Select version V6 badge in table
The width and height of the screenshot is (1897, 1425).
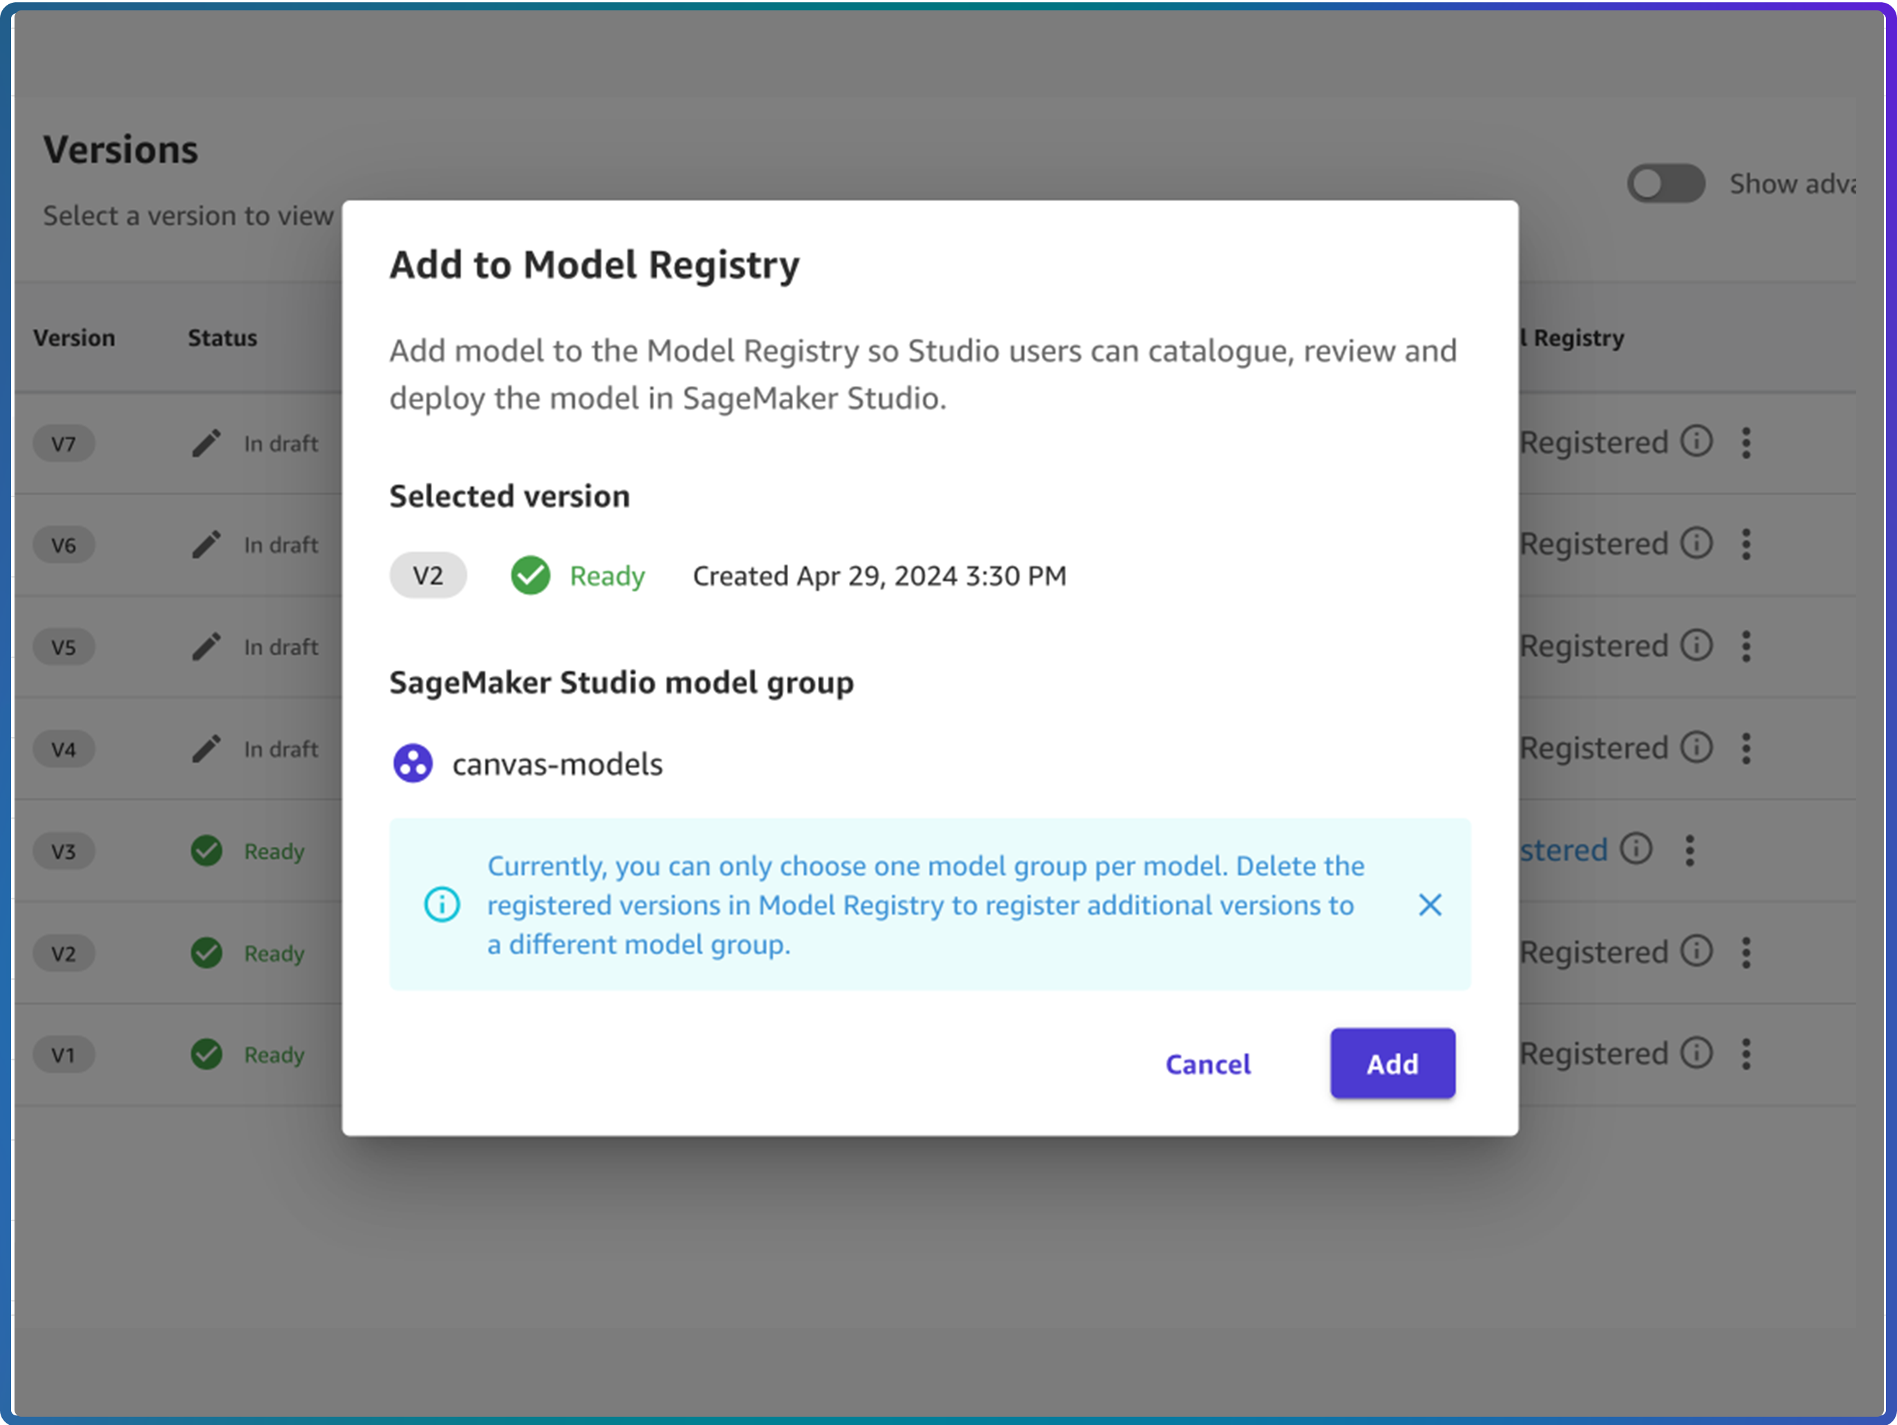pos(64,545)
